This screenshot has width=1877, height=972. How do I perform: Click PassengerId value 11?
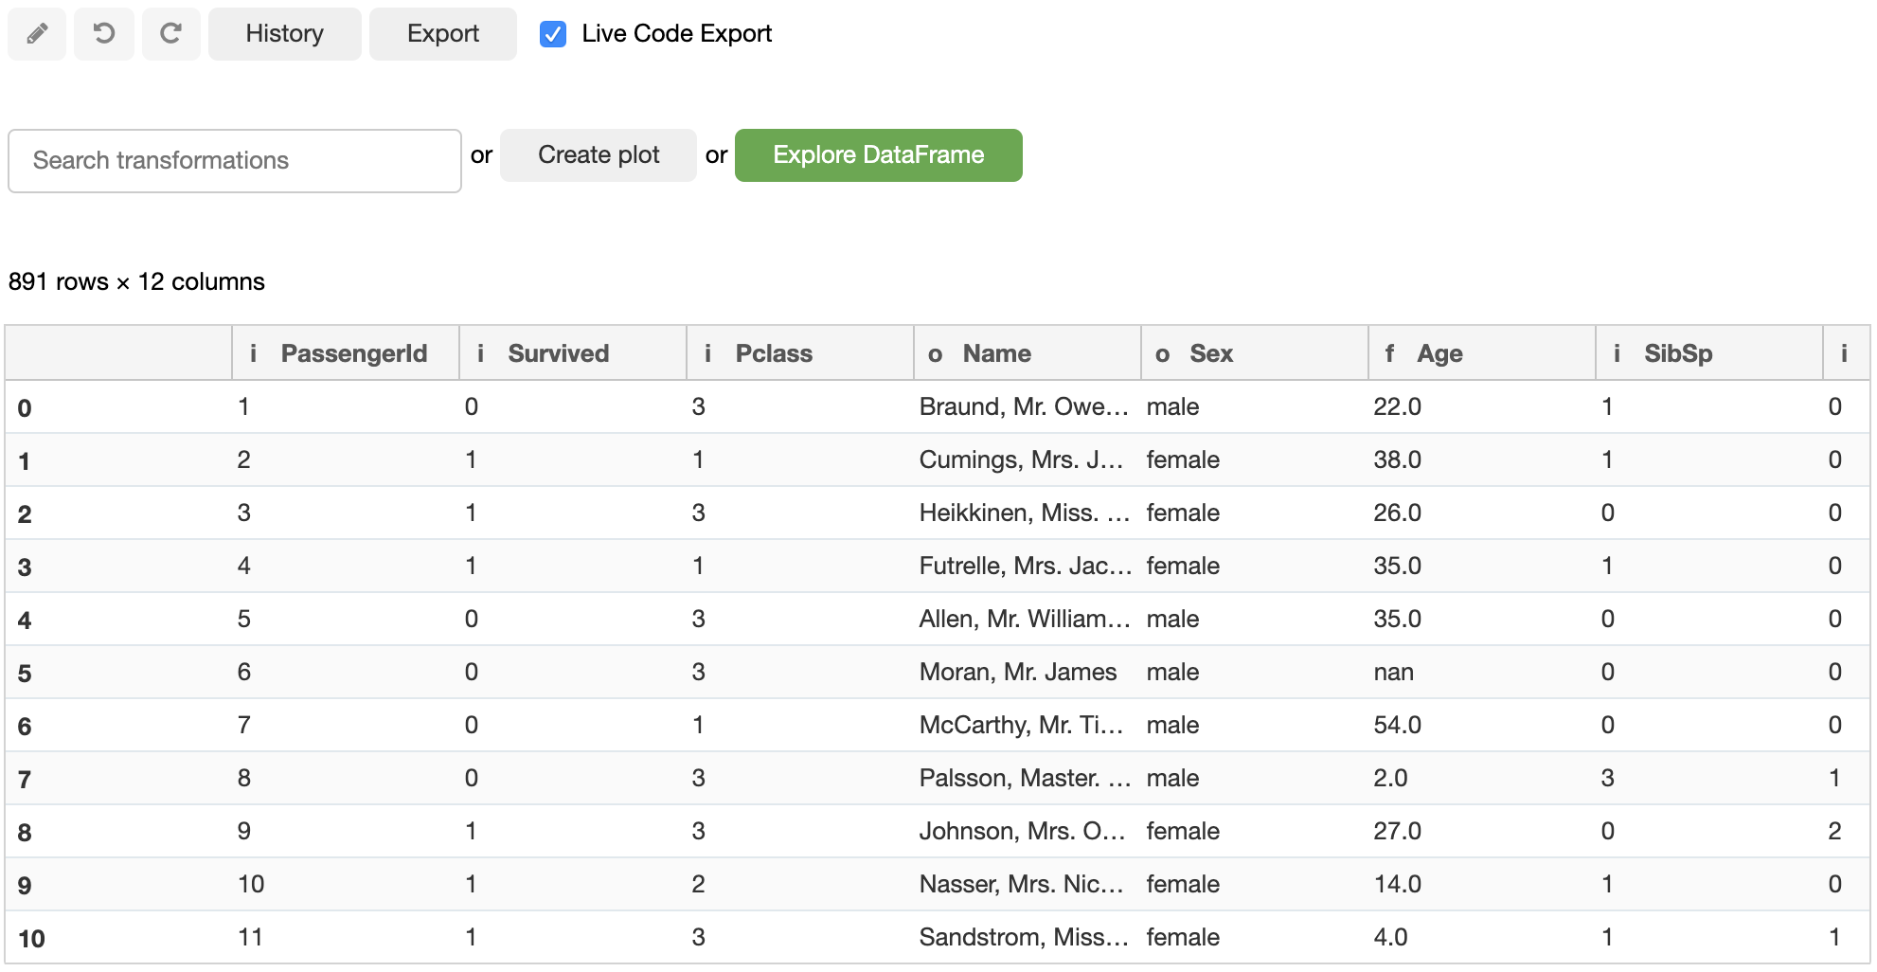251,938
